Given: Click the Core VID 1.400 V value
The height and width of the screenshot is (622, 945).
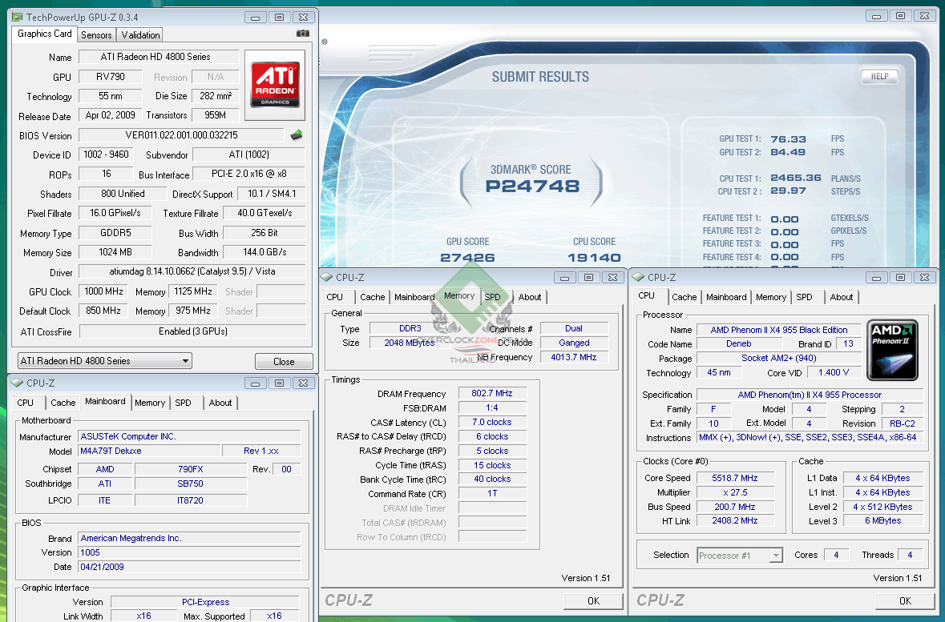Looking at the screenshot, I should [834, 373].
